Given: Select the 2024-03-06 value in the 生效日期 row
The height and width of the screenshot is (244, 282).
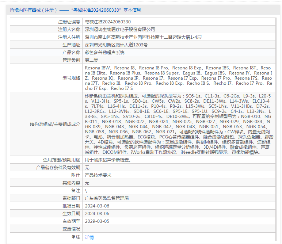Looking at the screenshot, I should [x=97, y=214].
